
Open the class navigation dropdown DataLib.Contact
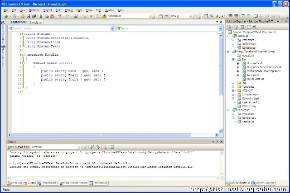click(112, 28)
